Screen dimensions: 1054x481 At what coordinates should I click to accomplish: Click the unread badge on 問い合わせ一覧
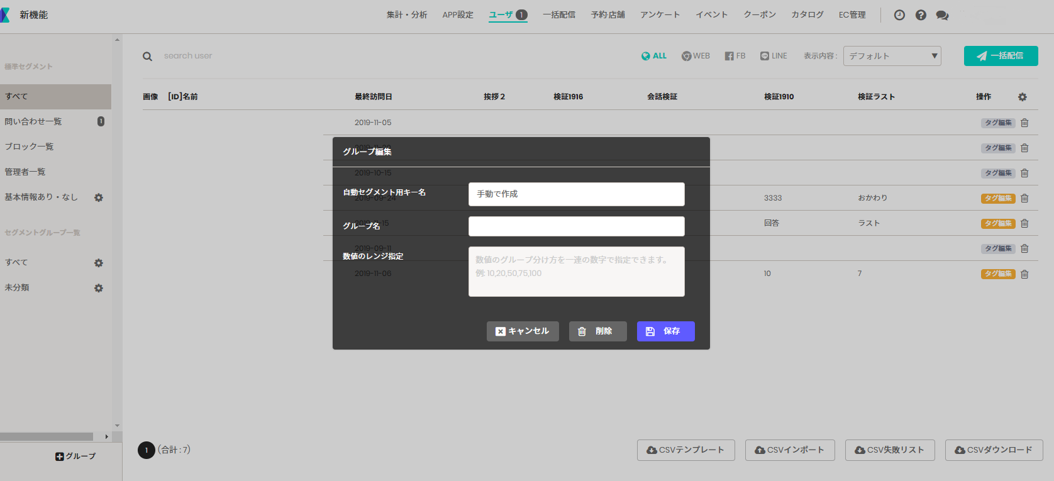point(101,121)
